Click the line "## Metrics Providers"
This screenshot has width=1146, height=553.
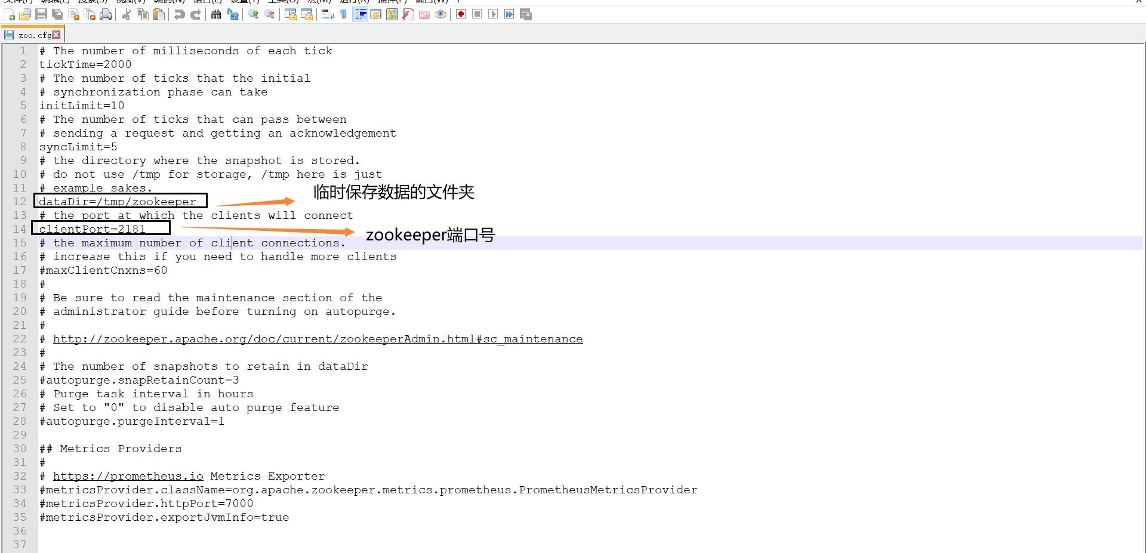(x=110, y=449)
